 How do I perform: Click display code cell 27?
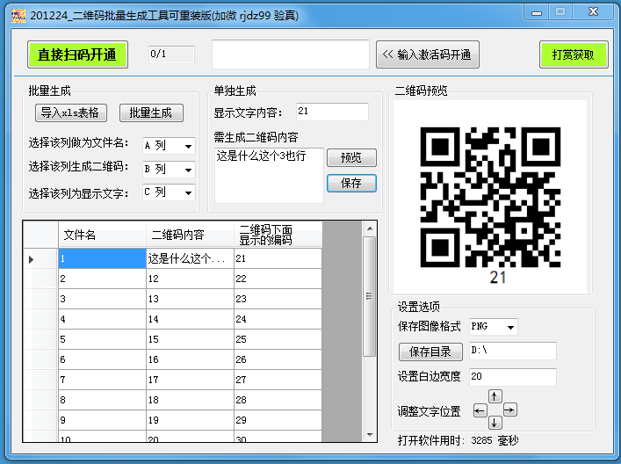[278, 380]
